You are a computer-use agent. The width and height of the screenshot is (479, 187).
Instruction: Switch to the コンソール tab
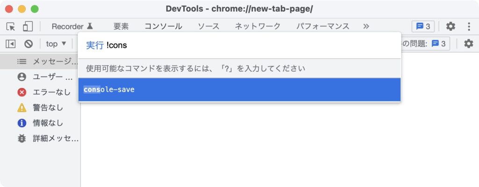click(x=163, y=27)
